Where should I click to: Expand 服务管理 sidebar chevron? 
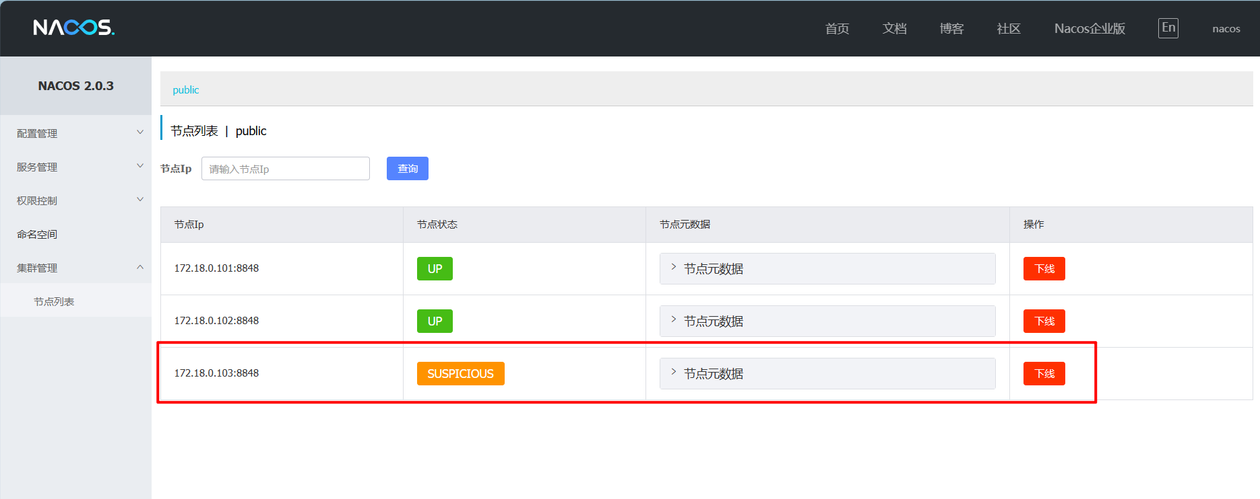[x=140, y=166]
